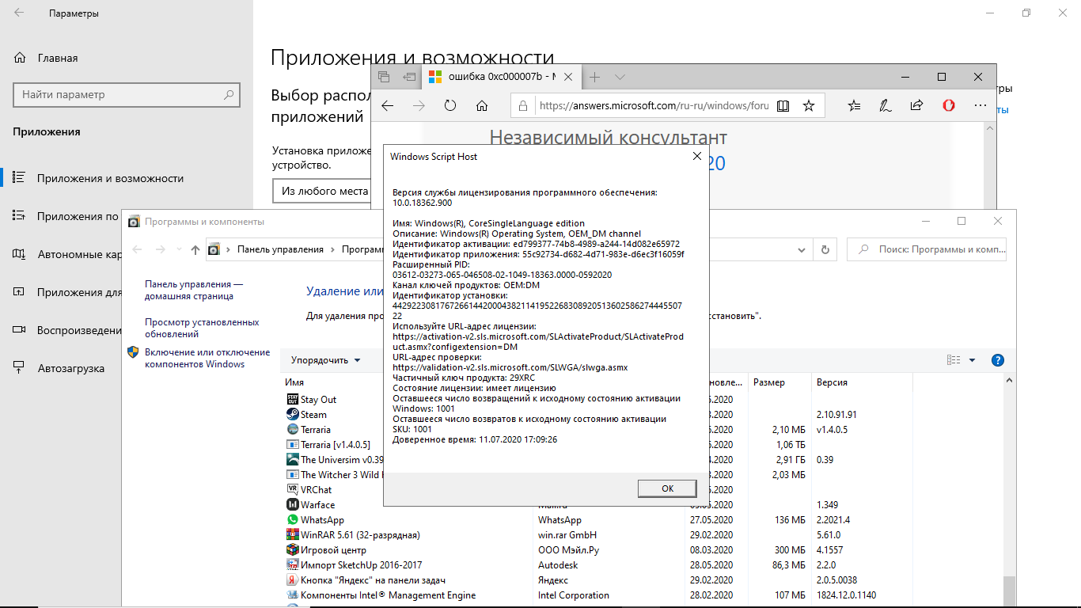Add web notes with pen icon
Screen dimensions: 1081x608
point(886,105)
